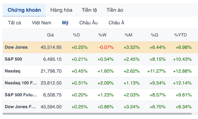Choose the Châu Á region filter

[116, 23]
